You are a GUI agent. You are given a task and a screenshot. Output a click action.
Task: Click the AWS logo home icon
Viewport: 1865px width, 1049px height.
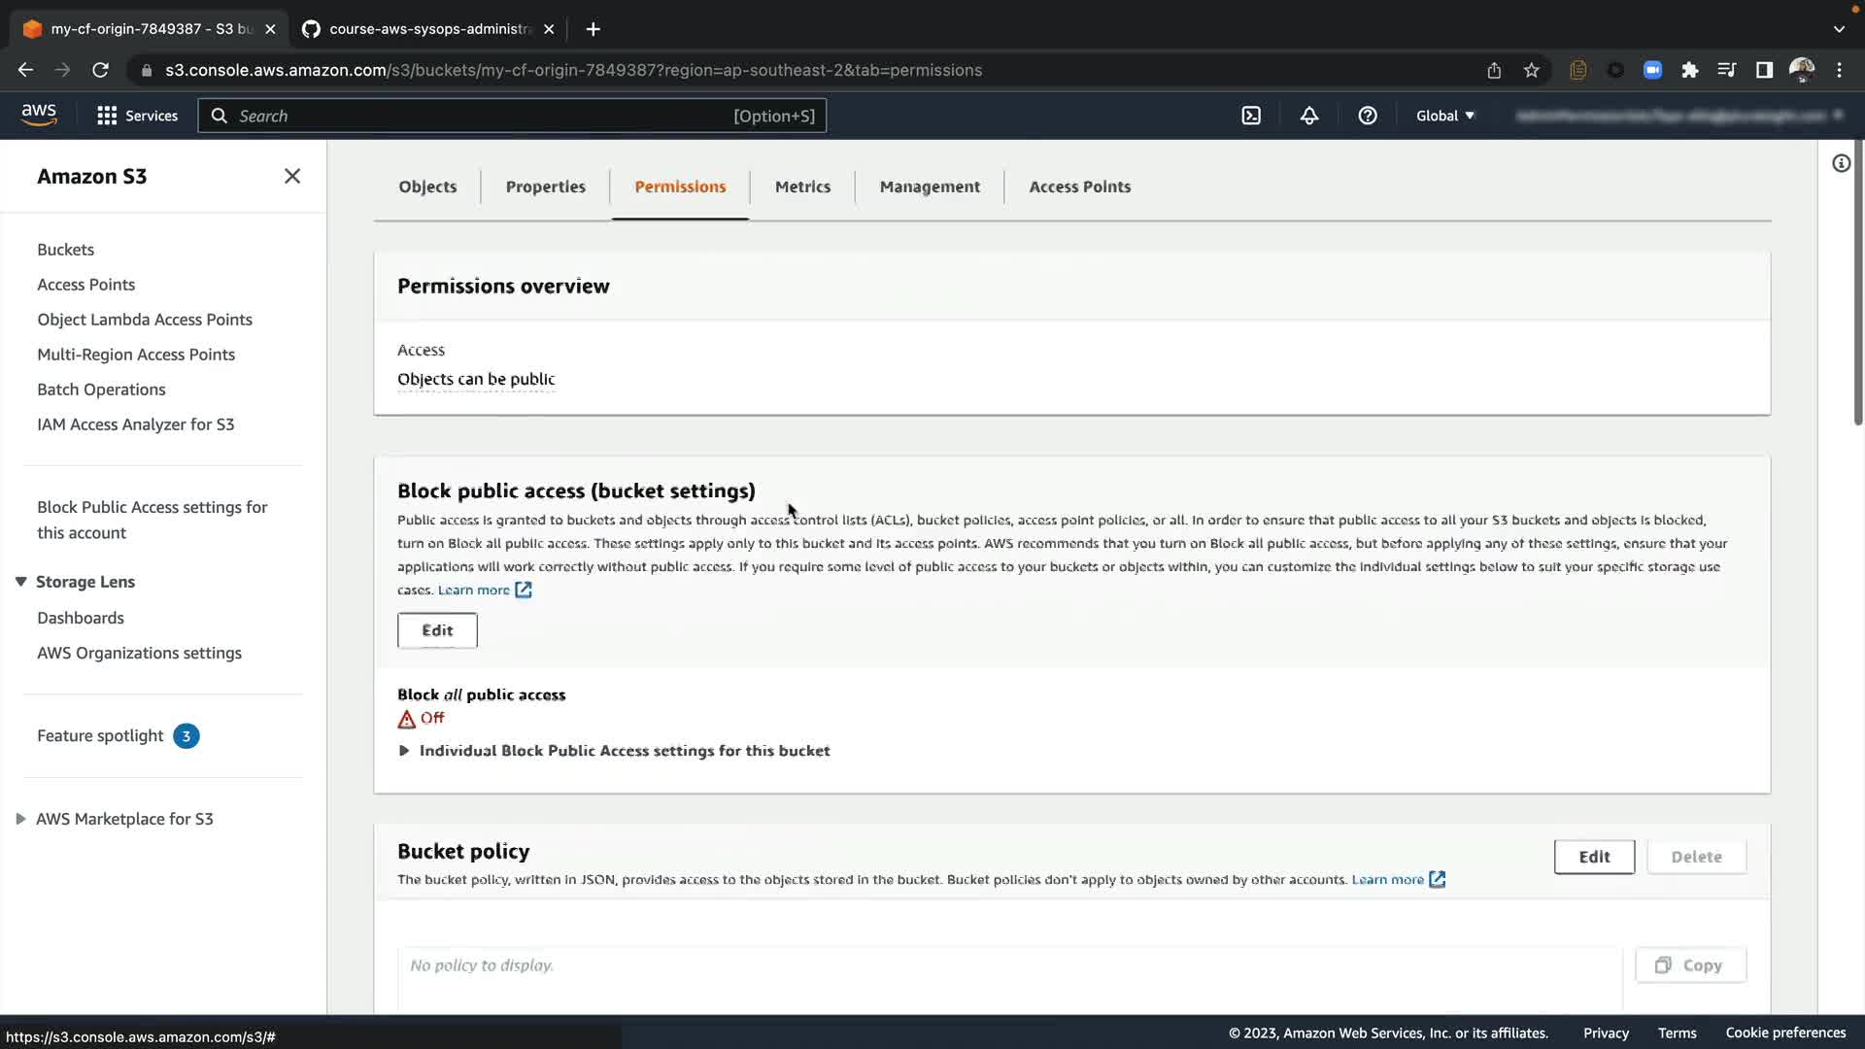click(39, 115)
